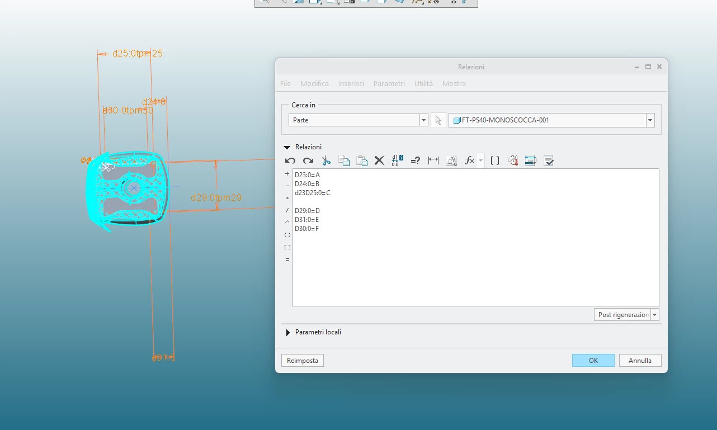The width and height of the screenshot is (717, 430).
Task: Click the set-units measuring icon
Action: pos(451,160)
